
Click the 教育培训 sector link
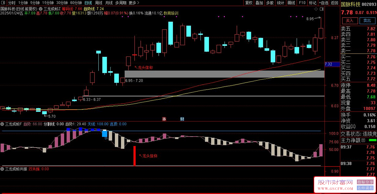pyautogui.click(x=171, y=13)
